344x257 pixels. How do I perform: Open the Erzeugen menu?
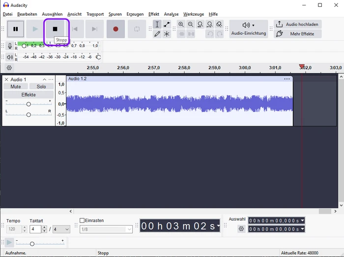tap(135, 14)
